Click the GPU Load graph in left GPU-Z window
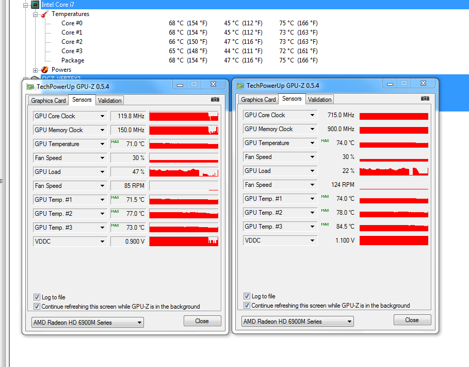This screenshot has height=367, width=469. [x=184, y=172]
